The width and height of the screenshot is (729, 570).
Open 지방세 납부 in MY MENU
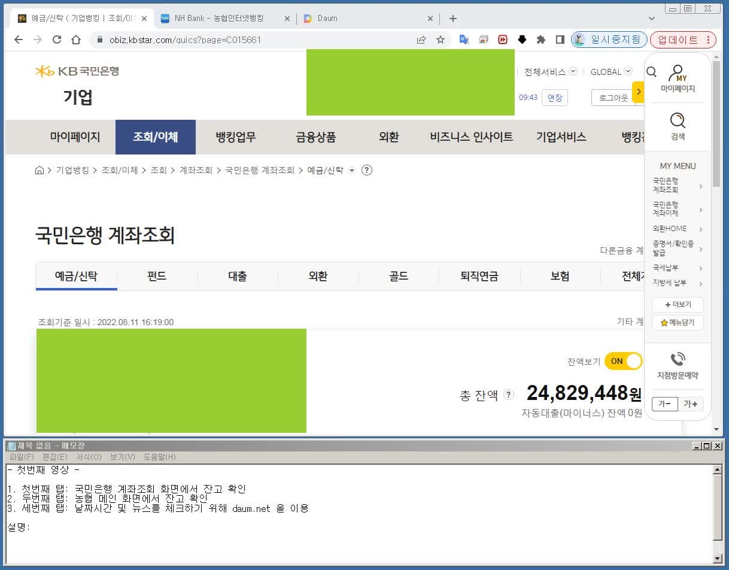[678, 283]
